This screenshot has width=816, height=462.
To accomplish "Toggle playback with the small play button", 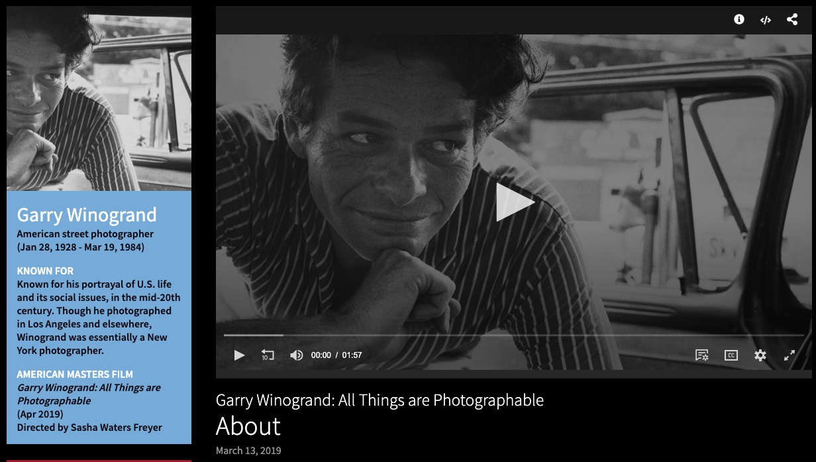I will [x=239, y=356].
